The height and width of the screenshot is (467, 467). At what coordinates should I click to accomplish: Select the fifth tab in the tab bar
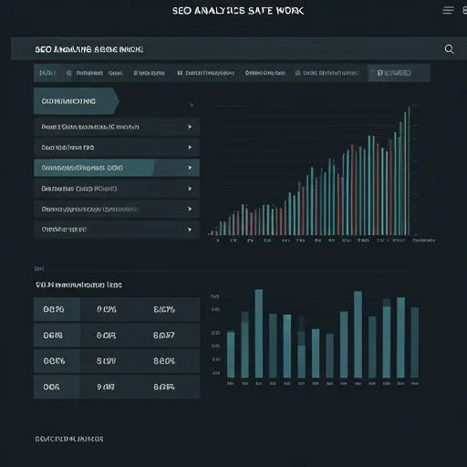tap(265, 73)
